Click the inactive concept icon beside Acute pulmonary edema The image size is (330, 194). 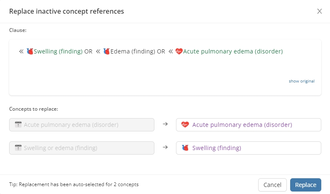pos(18,125)
